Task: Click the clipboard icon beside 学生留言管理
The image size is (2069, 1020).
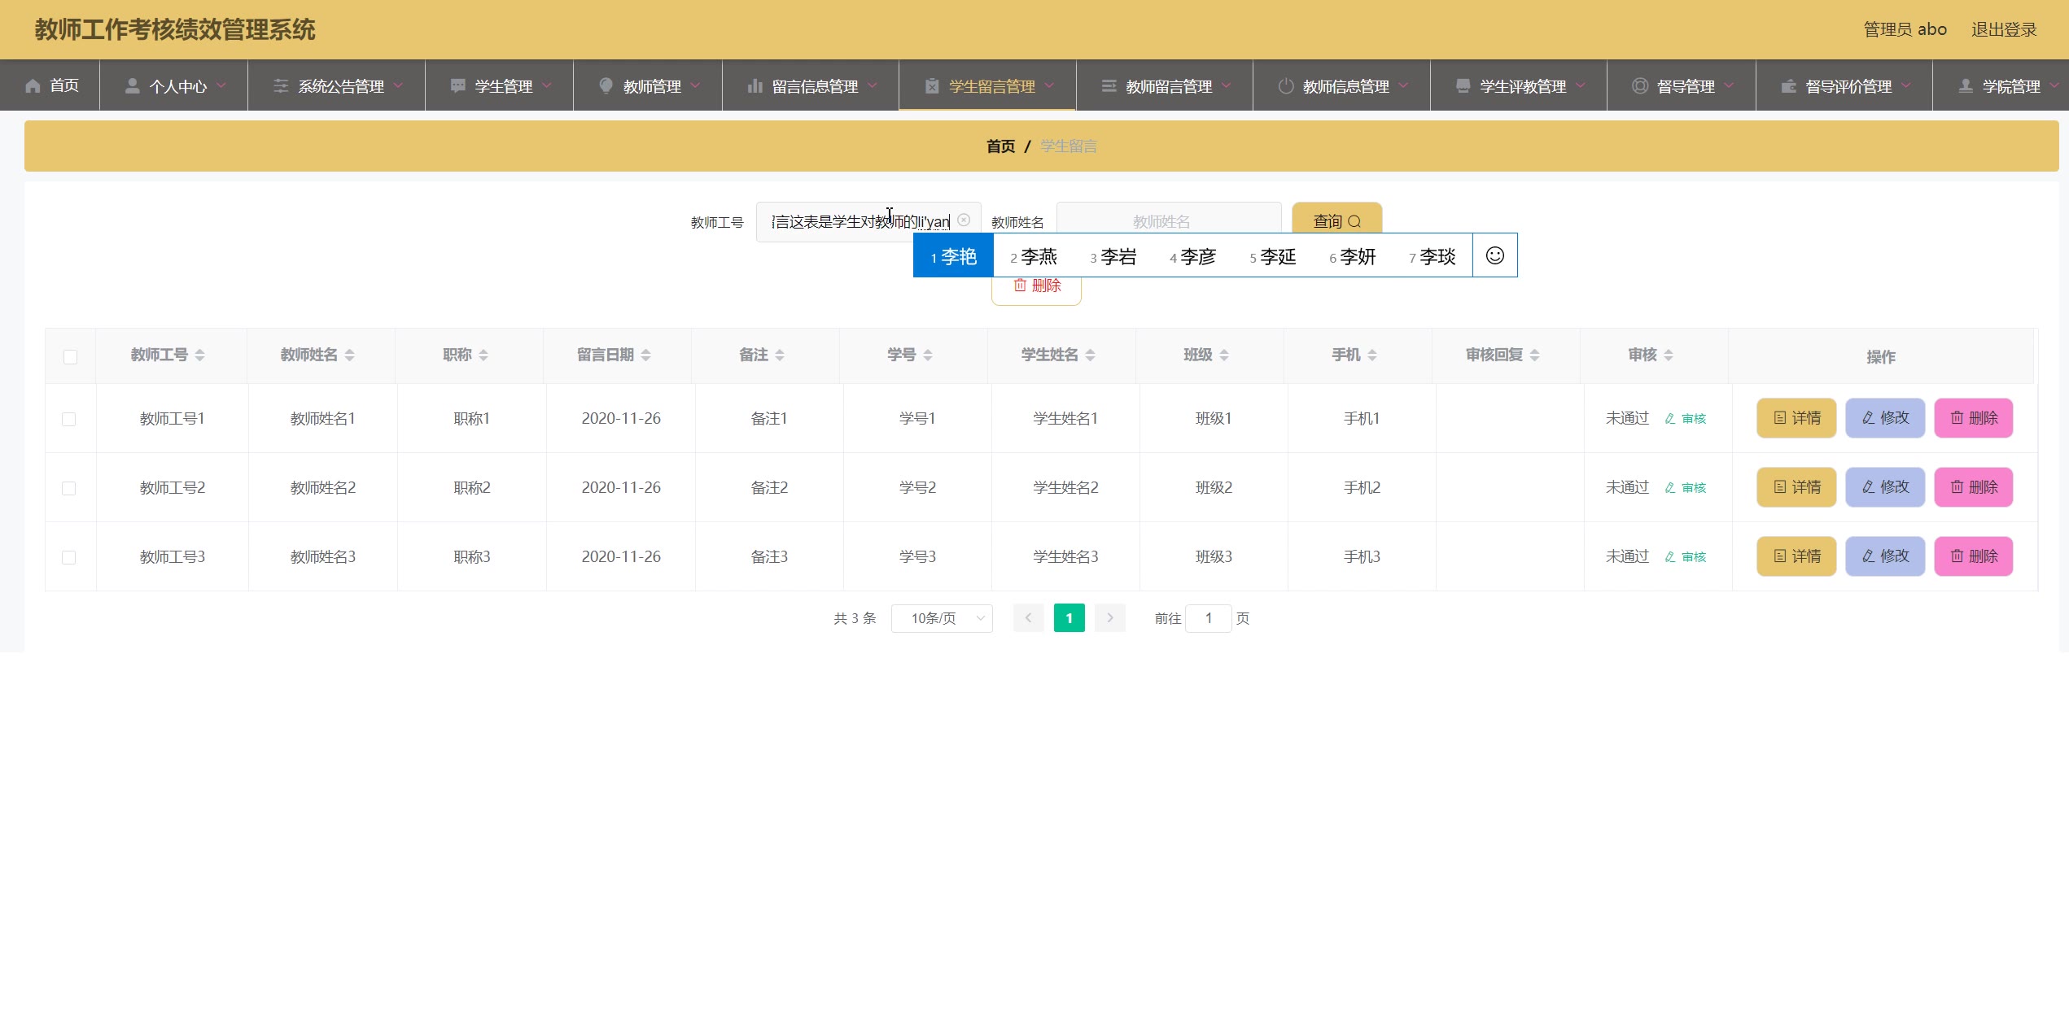Action: [x=932, y=85]
